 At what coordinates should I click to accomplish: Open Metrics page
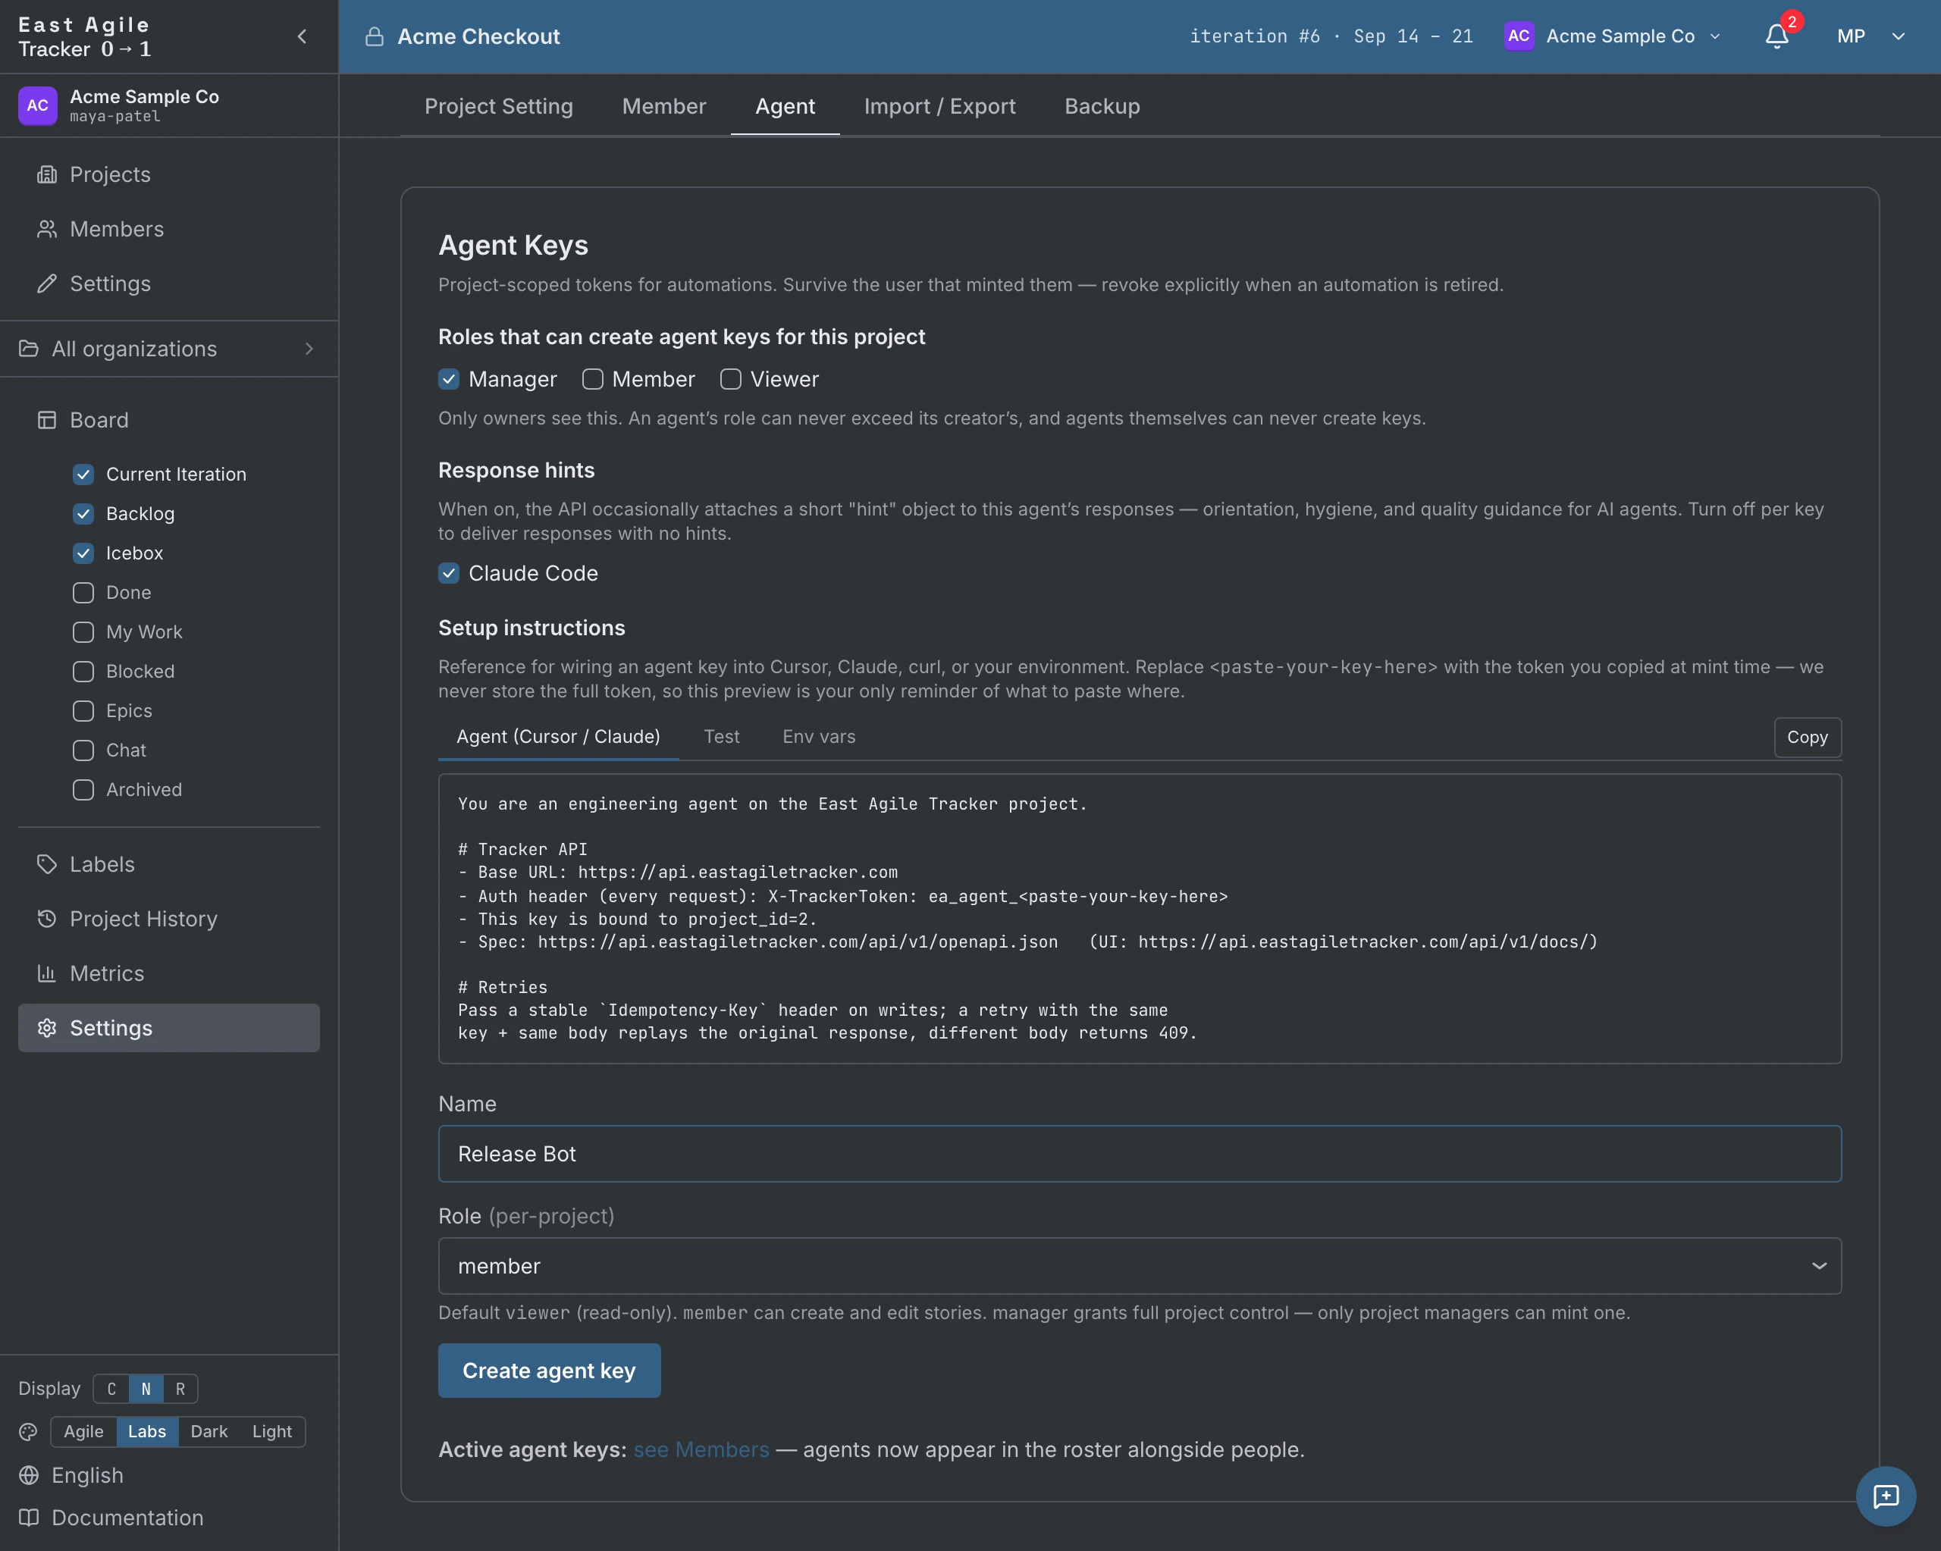(169, 973)
